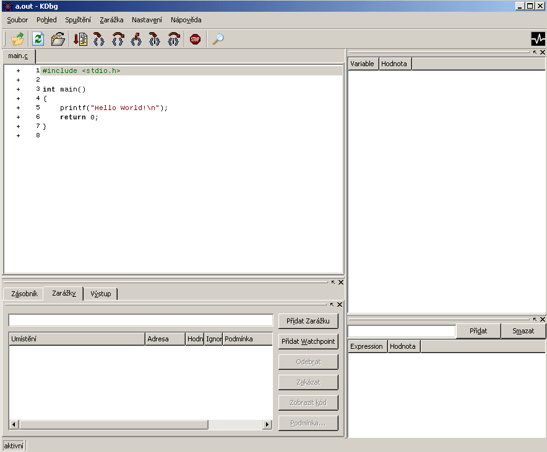Switch to the Výstup tab
547x452 pixels.
click(100, 294)
